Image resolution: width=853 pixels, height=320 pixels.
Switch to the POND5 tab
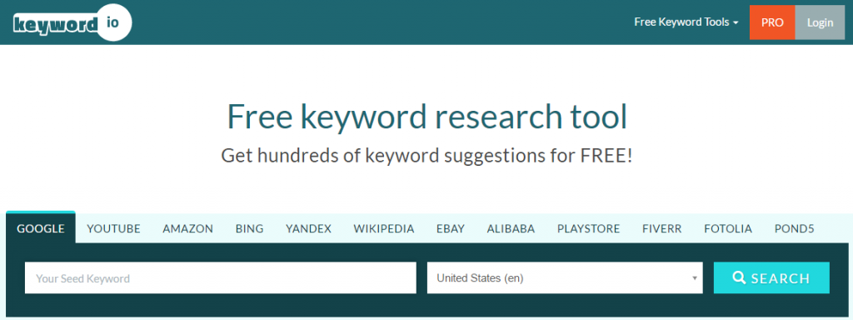794,228
